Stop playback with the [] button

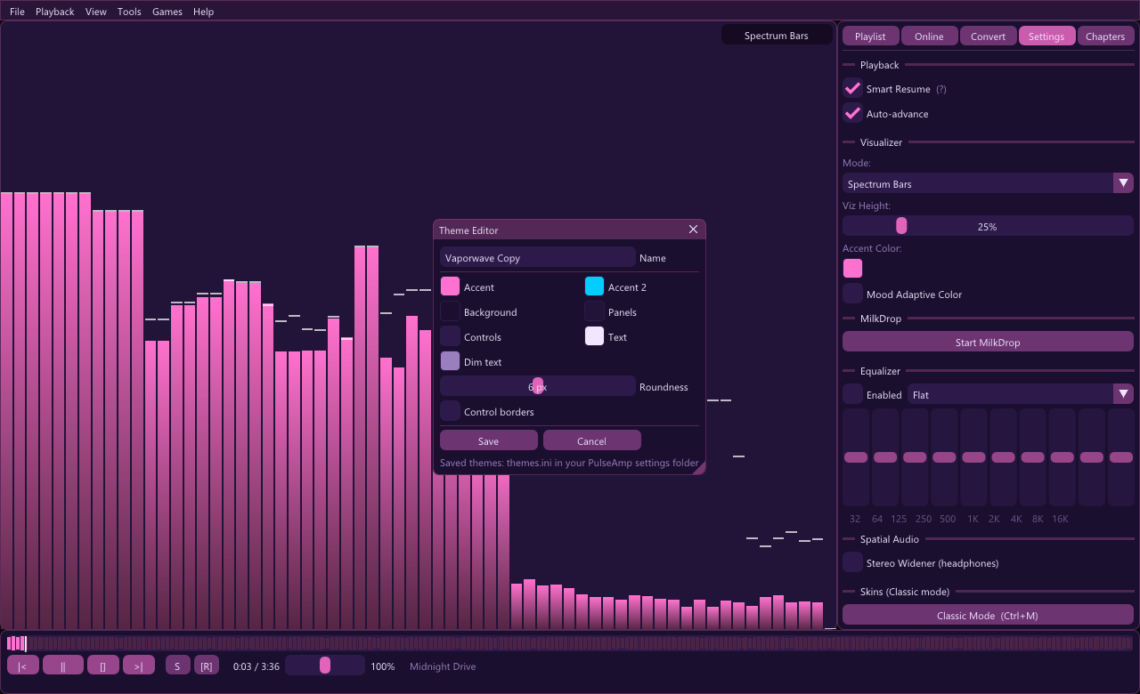tap(103, 666)
